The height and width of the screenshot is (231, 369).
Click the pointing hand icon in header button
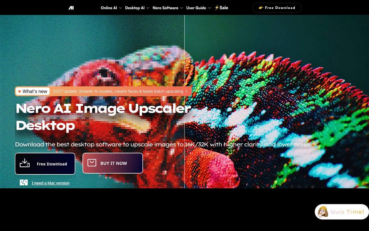coord(261,8)
